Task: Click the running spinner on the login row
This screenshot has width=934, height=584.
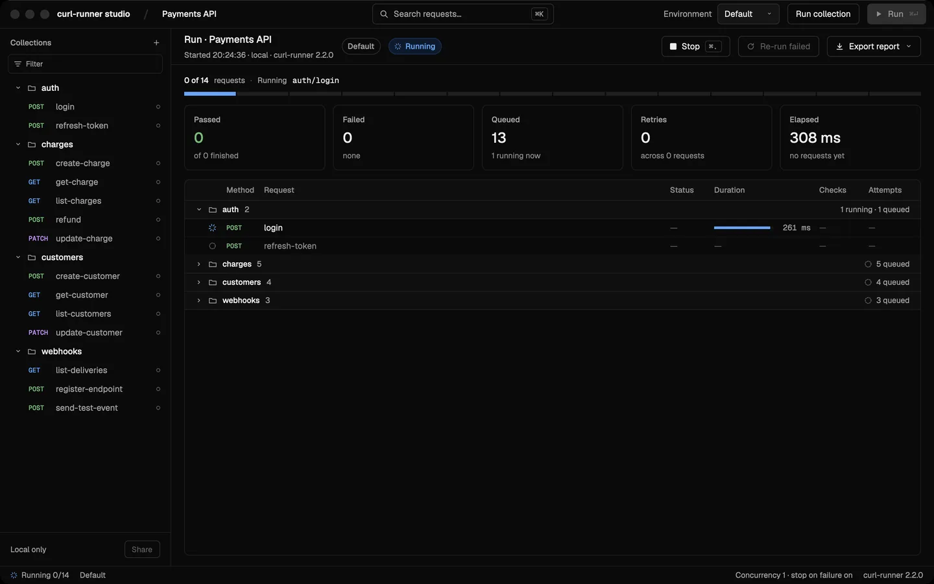Action: point(212,228)
